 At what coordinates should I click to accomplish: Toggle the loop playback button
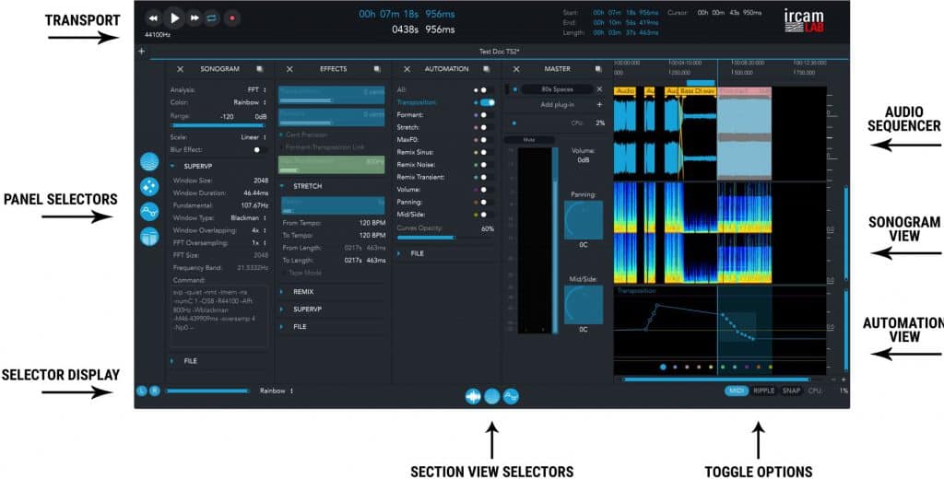click(x=212, y=18)
